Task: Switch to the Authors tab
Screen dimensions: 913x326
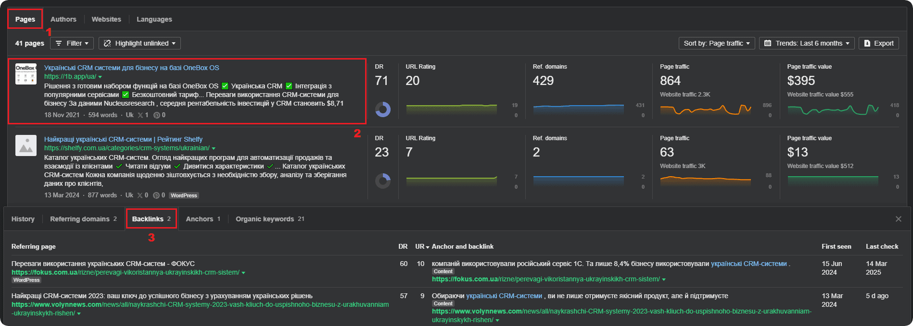Action: tap(63, 19)
